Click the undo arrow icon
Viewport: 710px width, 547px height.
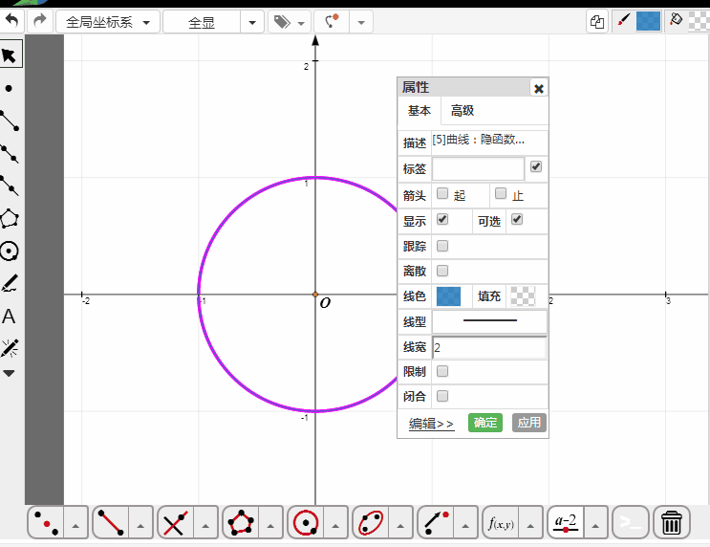[x=11, y=21]
